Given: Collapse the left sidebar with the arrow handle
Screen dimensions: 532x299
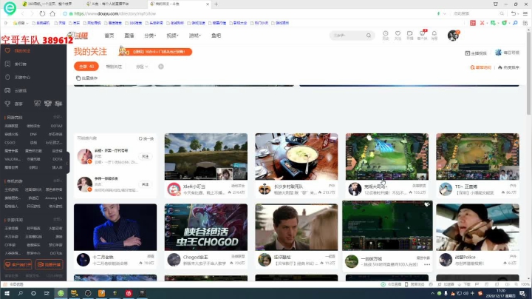Looking at the screenshot, I should 67,163.
